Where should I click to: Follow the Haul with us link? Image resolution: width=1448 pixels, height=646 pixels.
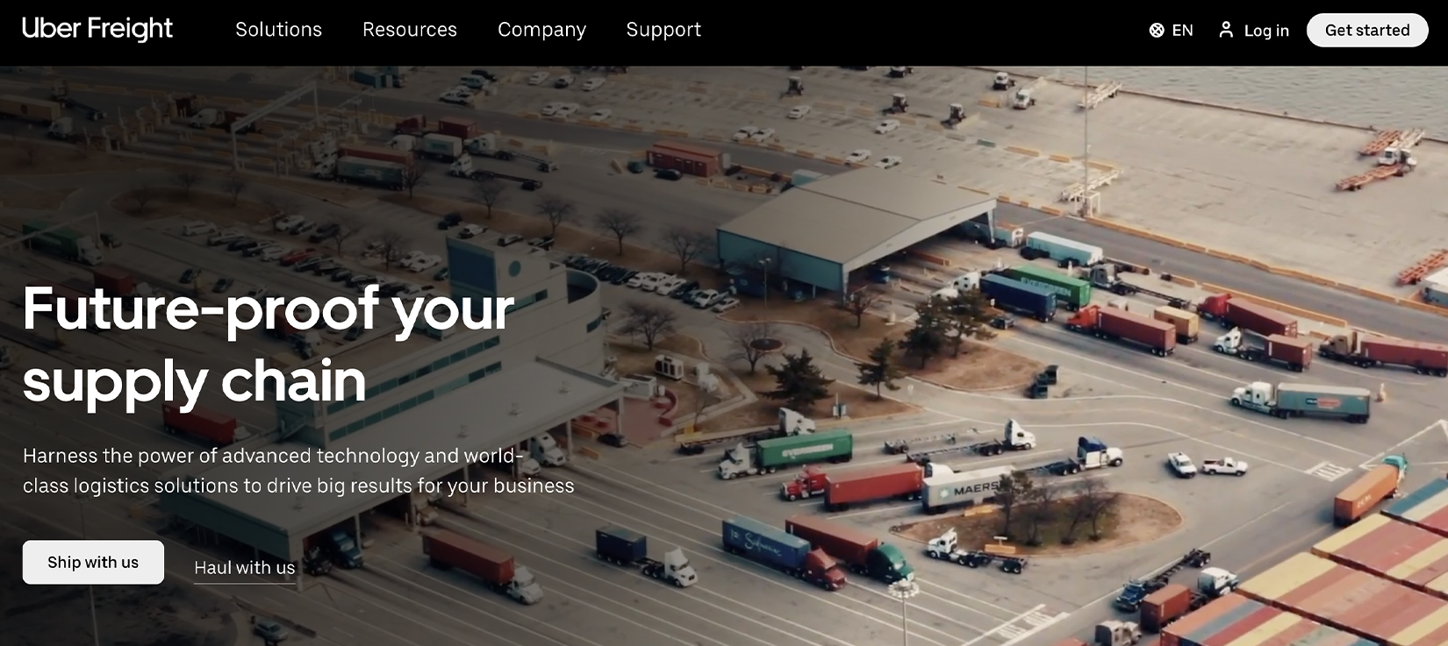(x=245, y=568)
